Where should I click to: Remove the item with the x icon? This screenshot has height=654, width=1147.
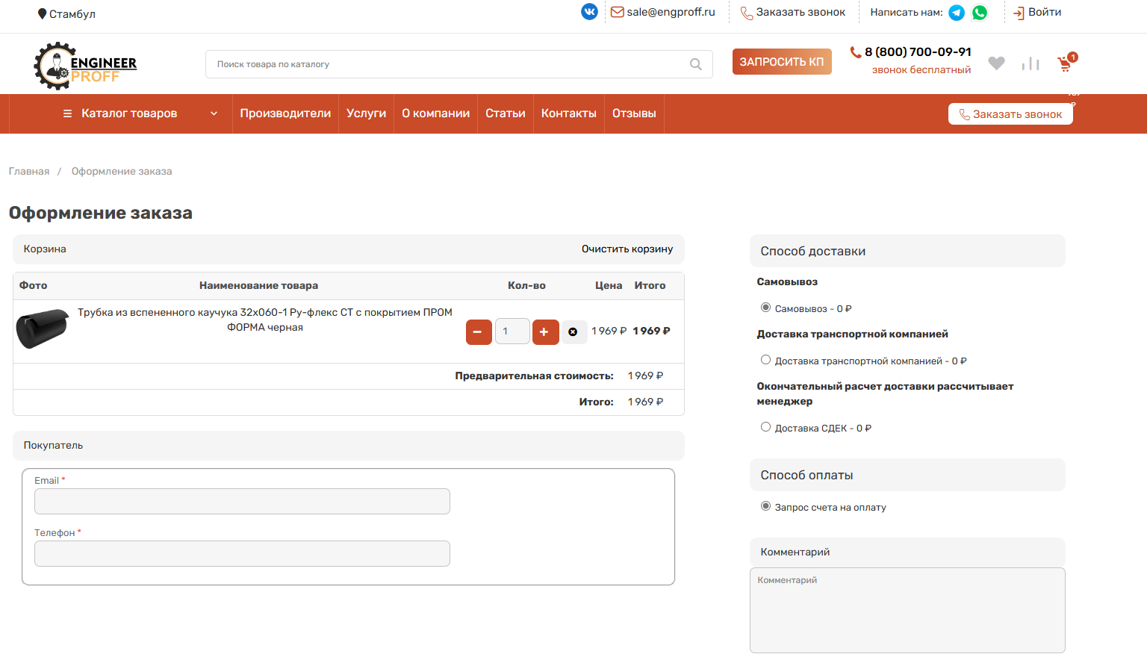click(x=573, y=331)
